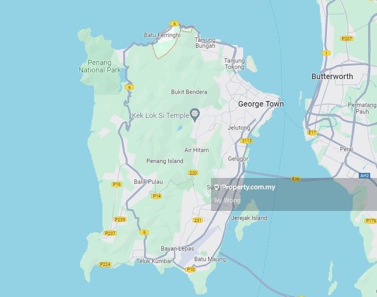
Task: Click the P207 road shield
Action: pyautogui.click(x=347, y=38)
